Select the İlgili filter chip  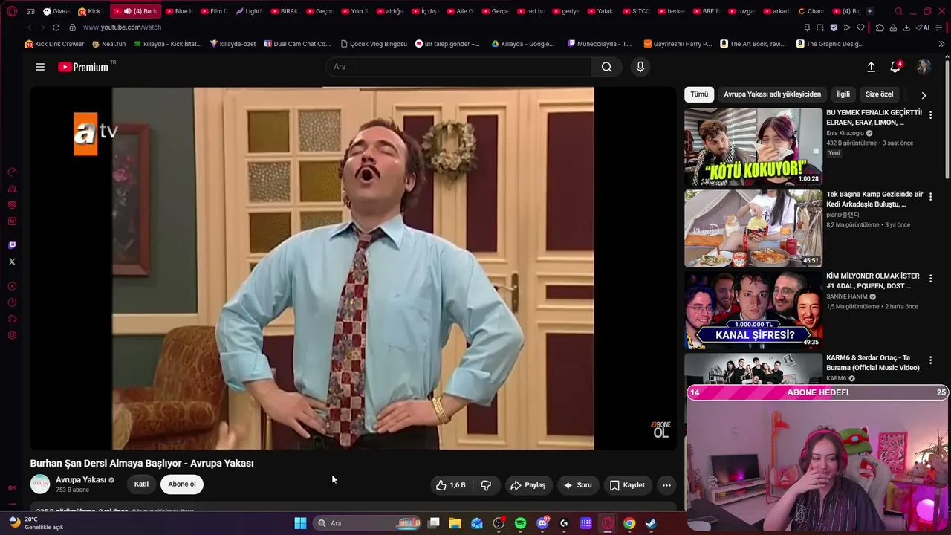click(843, 94)
